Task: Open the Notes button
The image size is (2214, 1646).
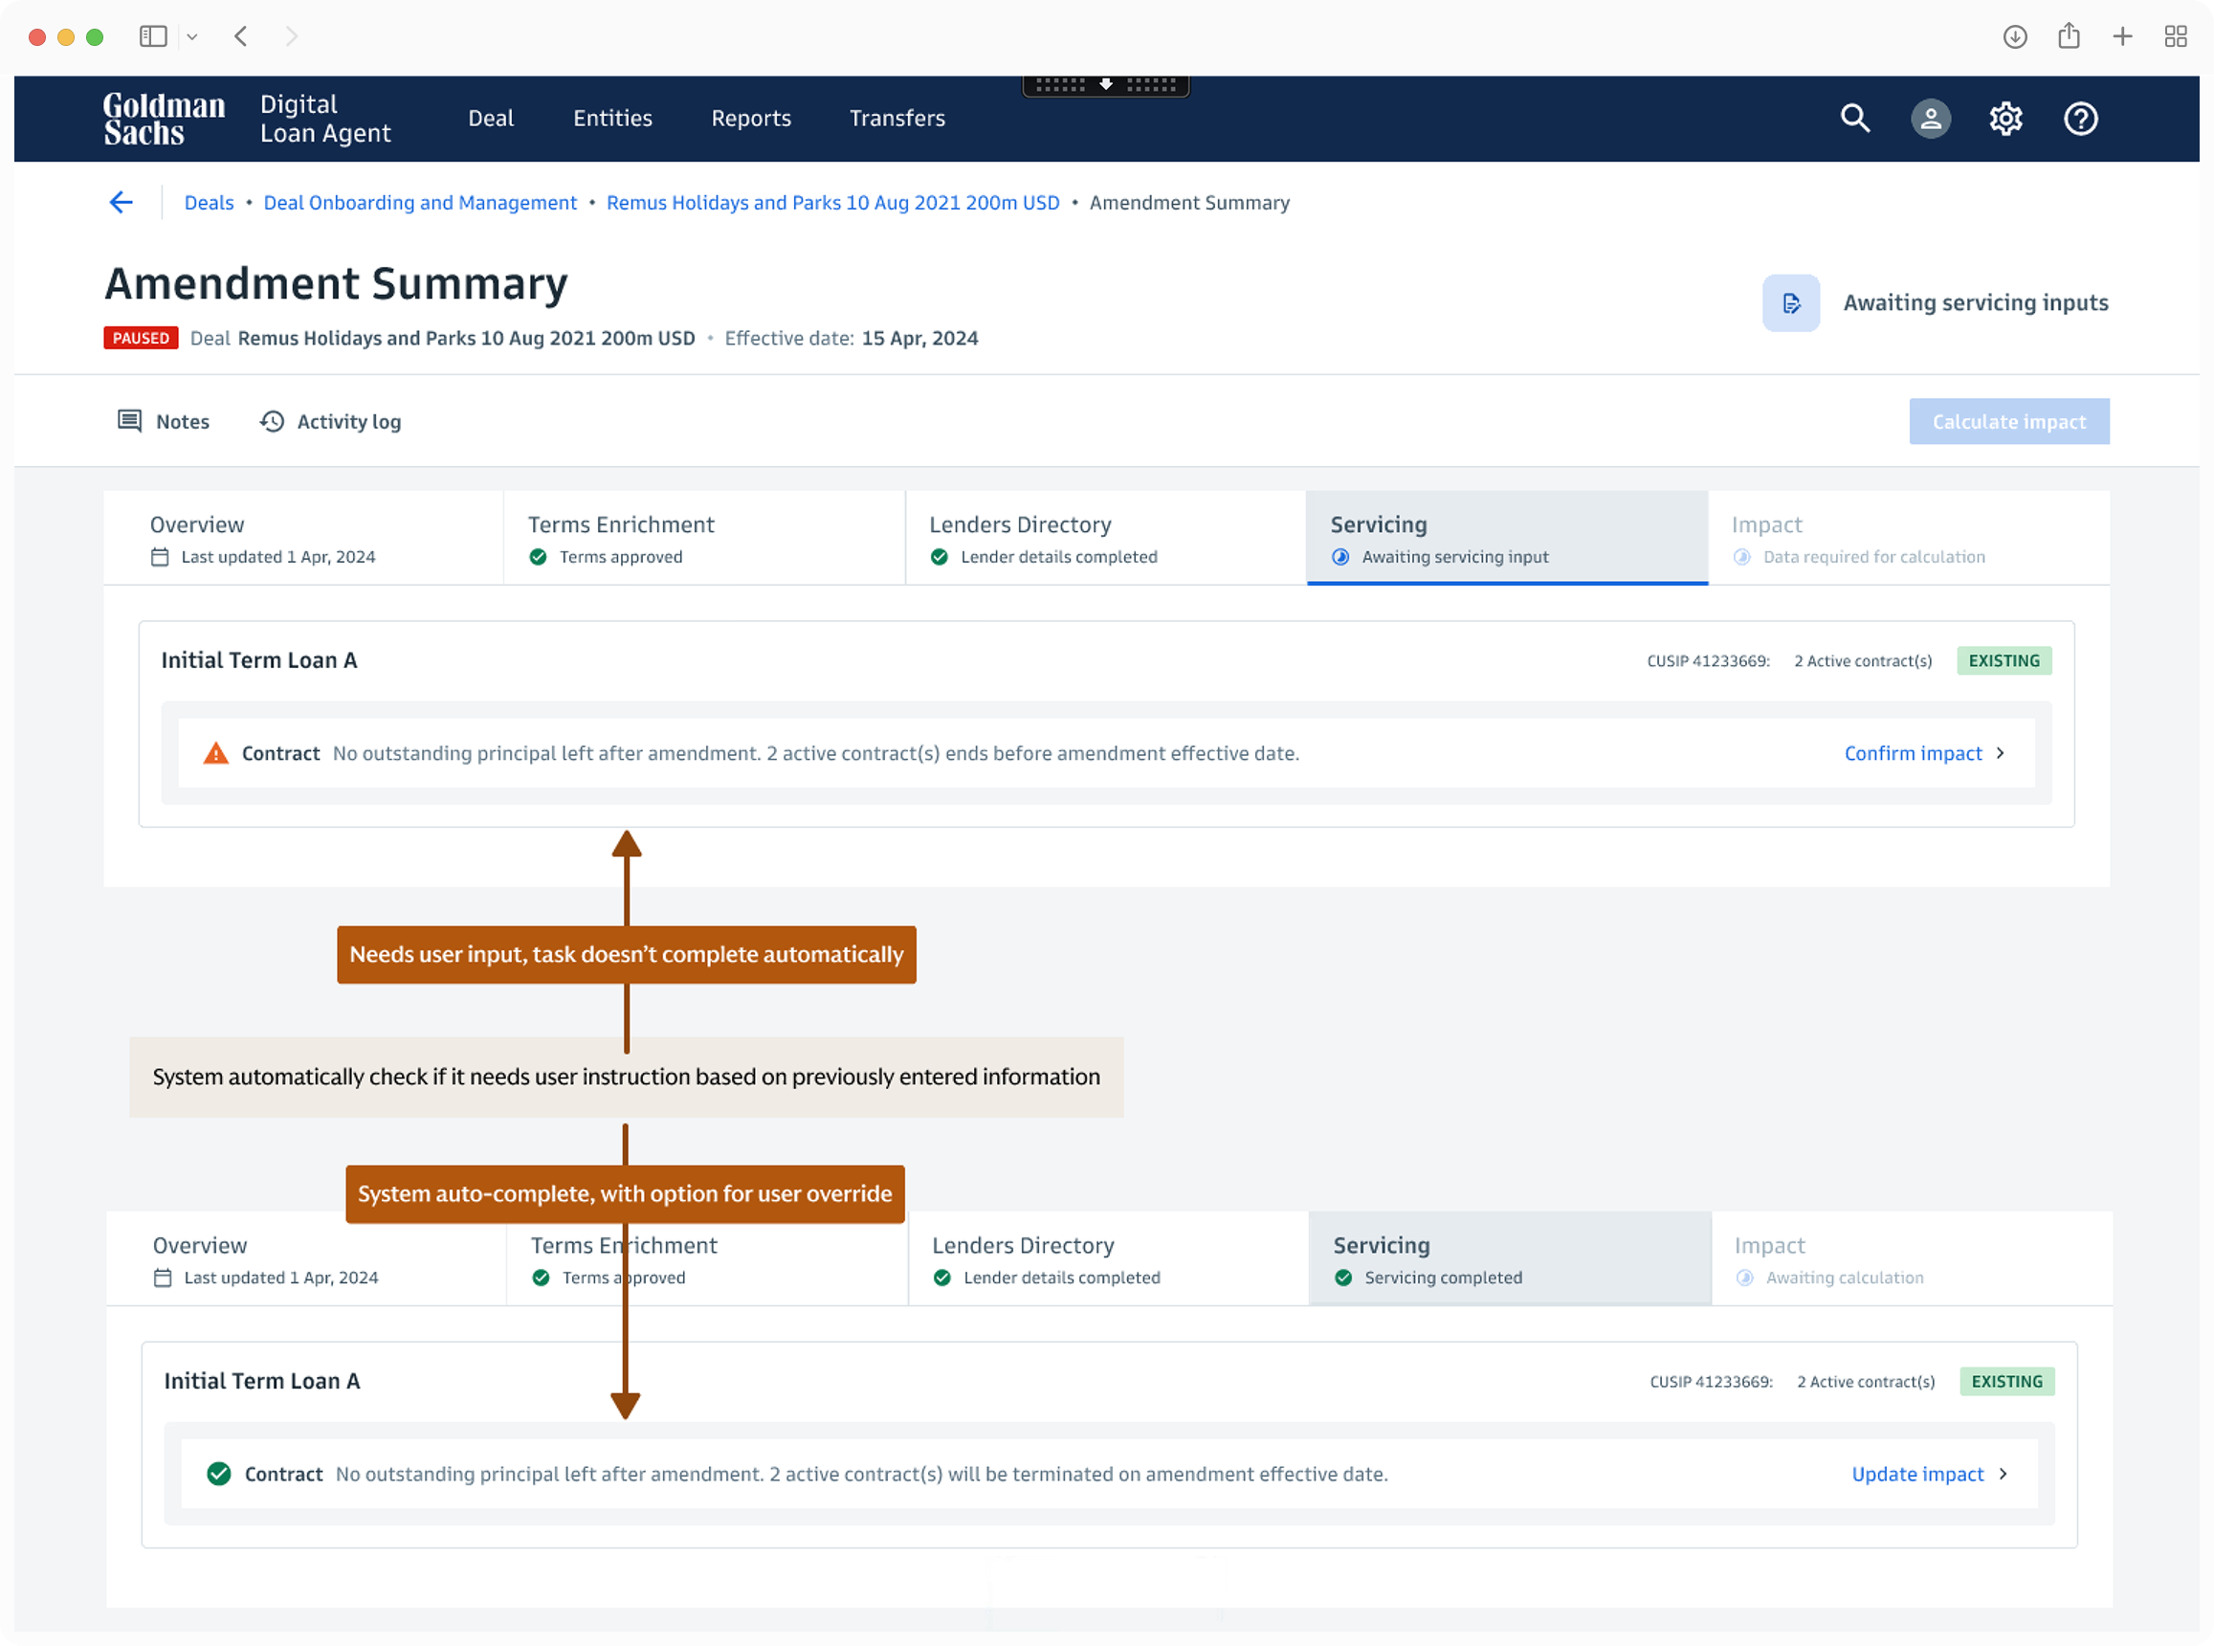Action: (164, 421)
